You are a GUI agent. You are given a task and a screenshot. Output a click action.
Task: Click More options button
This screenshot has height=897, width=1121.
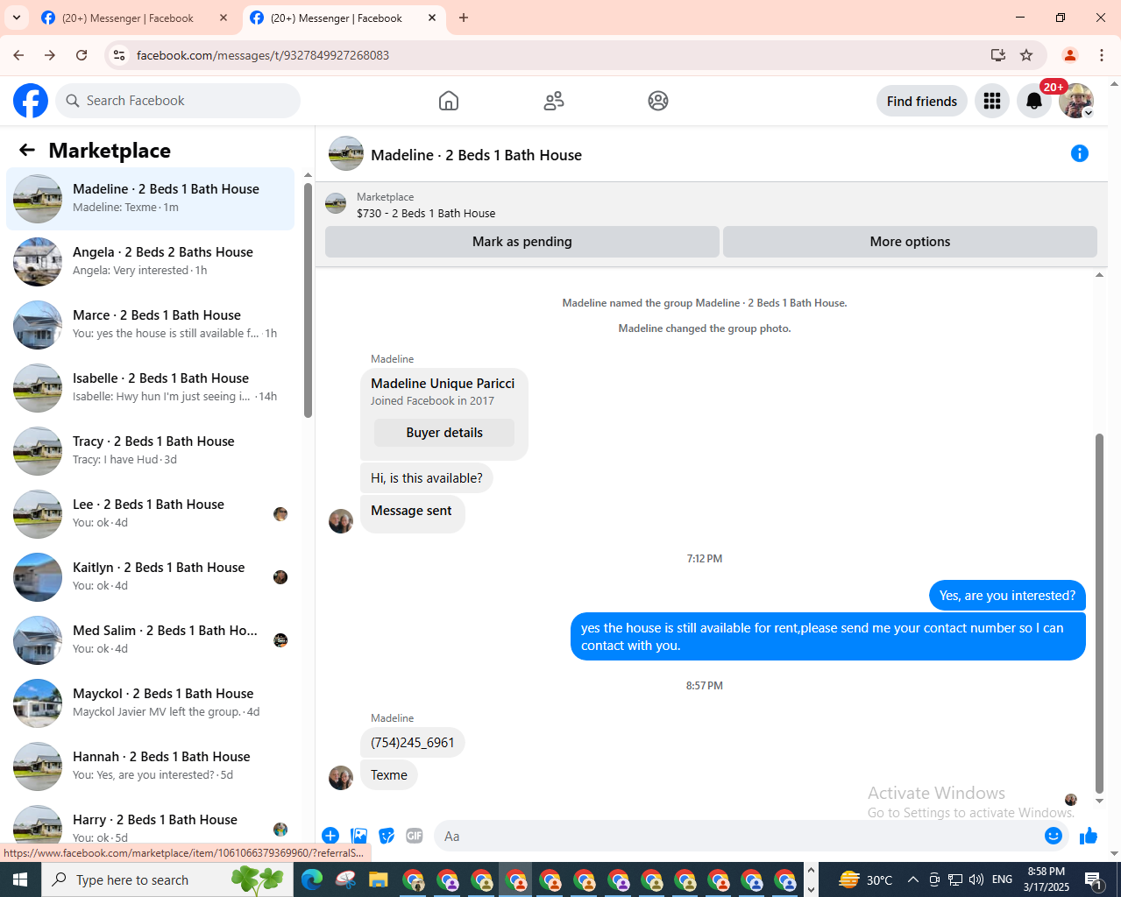pyautogui.click(x=910, y=242)
